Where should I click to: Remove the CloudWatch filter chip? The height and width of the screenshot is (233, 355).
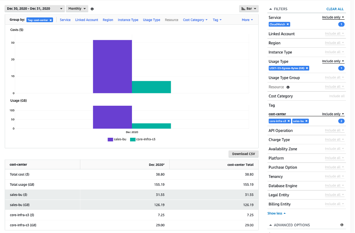pos(287,24)
